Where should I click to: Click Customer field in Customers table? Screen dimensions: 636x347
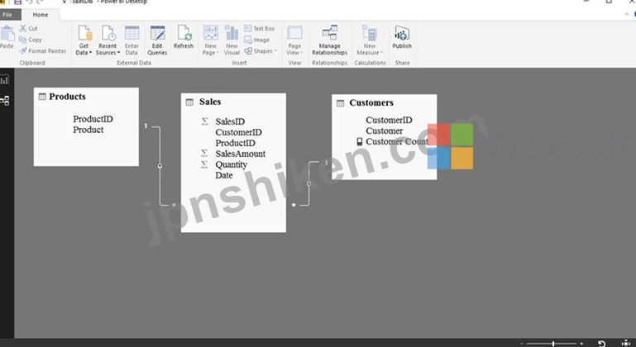click(385, 131)
